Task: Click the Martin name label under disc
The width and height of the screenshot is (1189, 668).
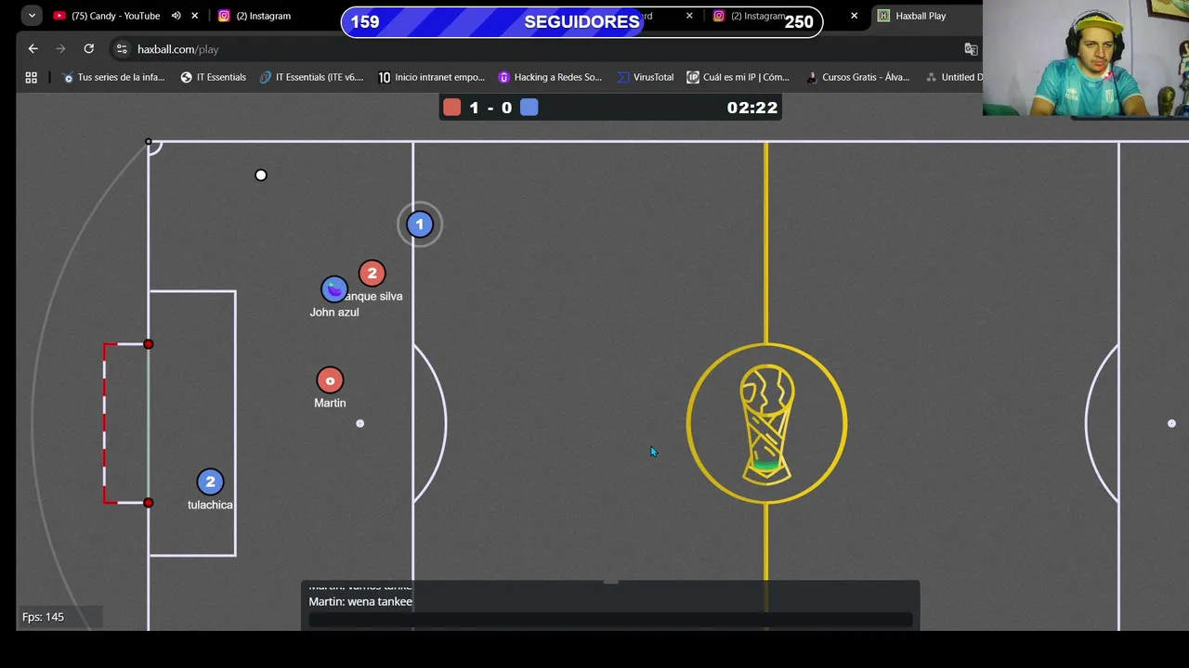Action: tap(330, 403)
